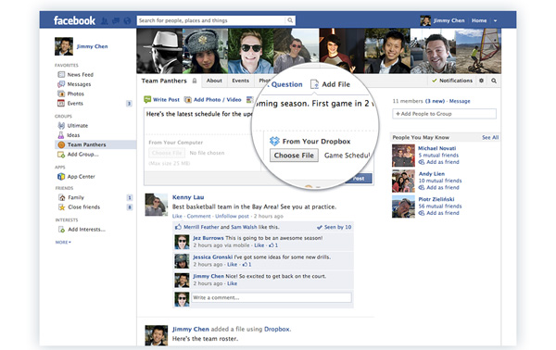Like Jessica Gronski's comment

pyautogui.click(x=233, y=264)
